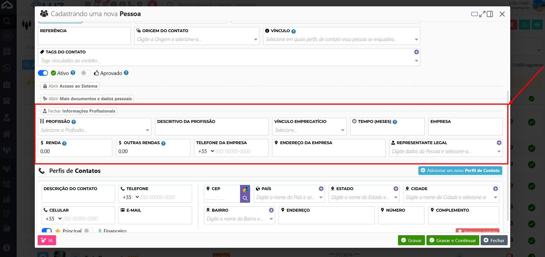
Task: Click the Renda help question icon
Action: pyautogui.click(x=64, y=143)
